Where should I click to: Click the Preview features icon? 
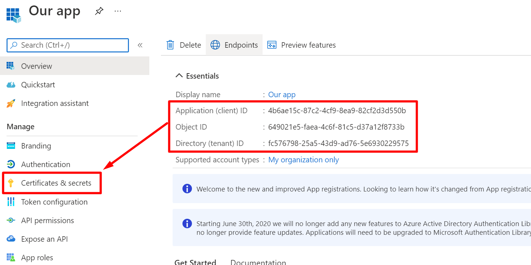[x=272, y=45]
